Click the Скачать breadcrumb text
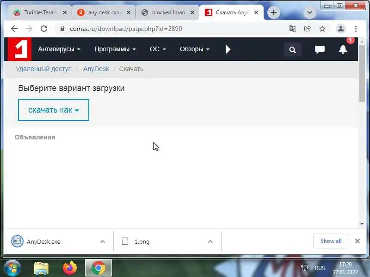The width and height of the screenshot is (370, 277). tap(131, 69)
